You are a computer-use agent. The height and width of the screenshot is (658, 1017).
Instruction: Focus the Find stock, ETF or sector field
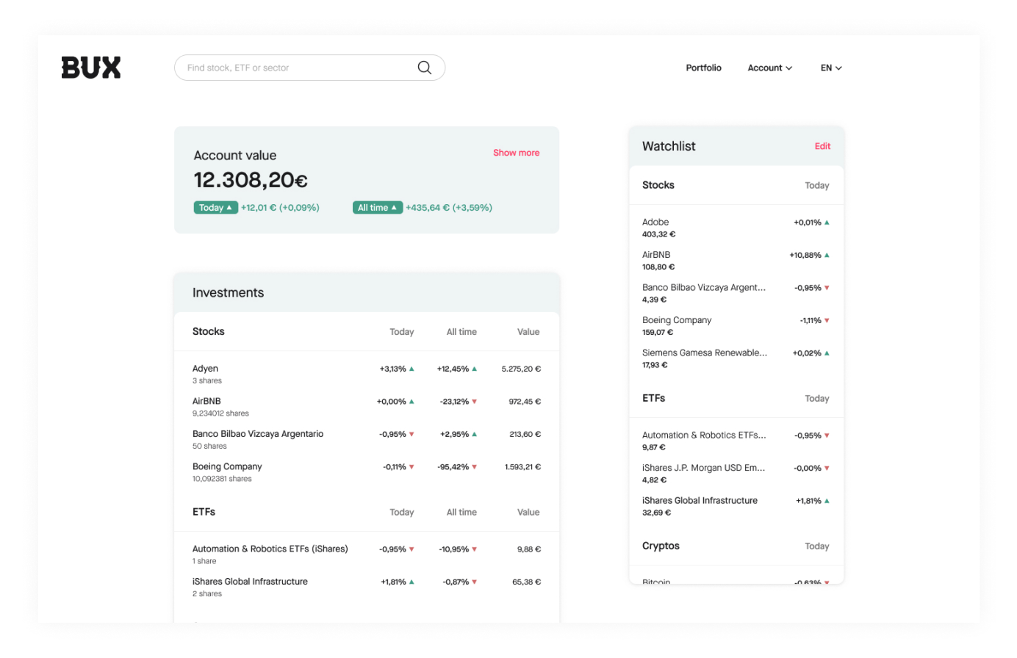[x=309, y=68]
